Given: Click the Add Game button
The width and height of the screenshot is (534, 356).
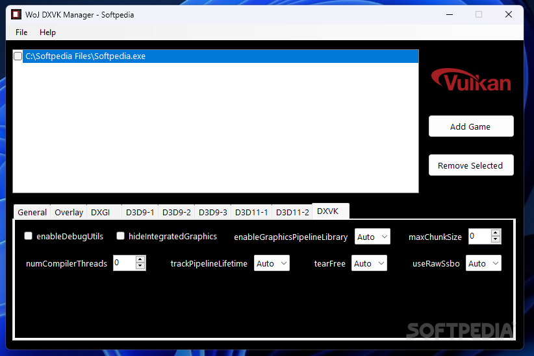Looking at the screenshot, I should click(x=471, y=126).
